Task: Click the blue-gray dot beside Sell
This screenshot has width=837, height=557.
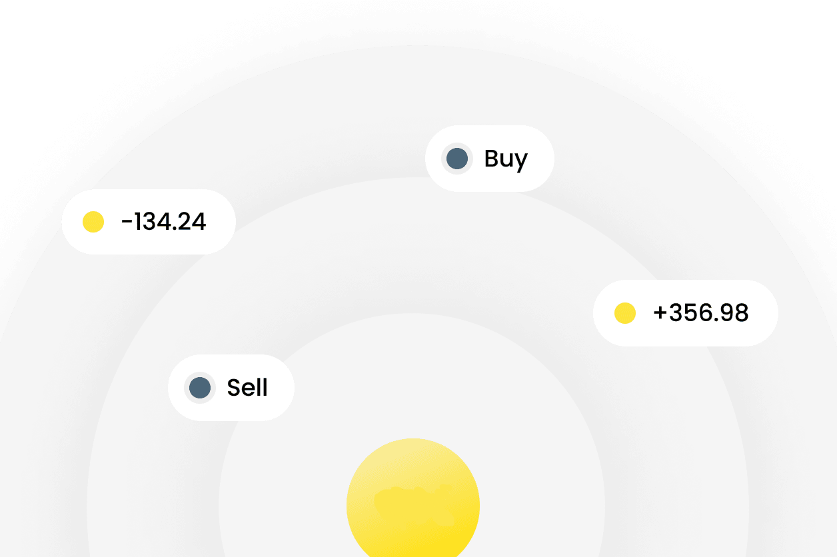Action: [200, 388]
